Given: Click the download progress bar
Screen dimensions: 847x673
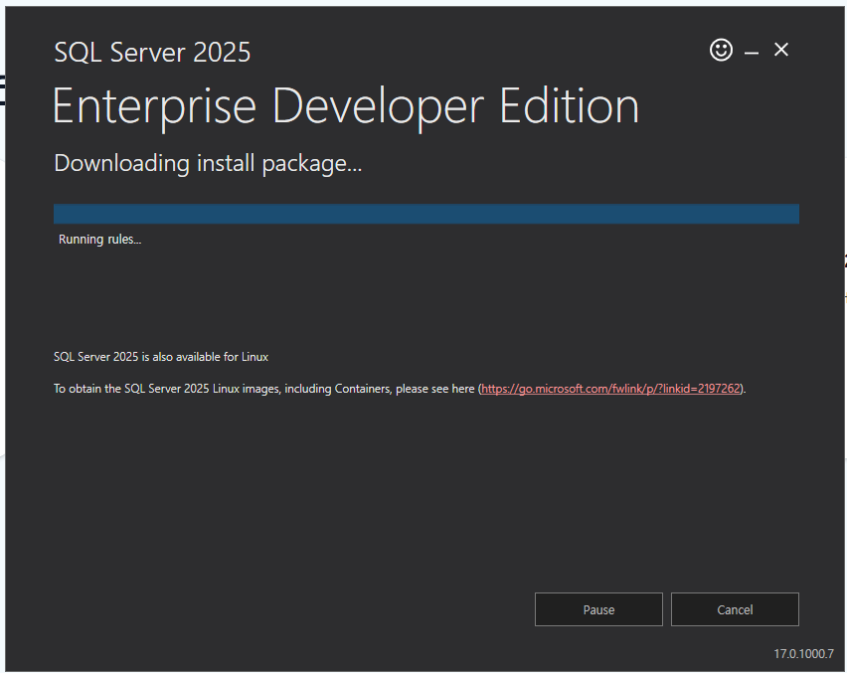Looking at the screenshot, I should (426, 214).
